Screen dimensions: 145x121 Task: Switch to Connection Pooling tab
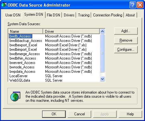pyautogui.click(x=108, y=15)
